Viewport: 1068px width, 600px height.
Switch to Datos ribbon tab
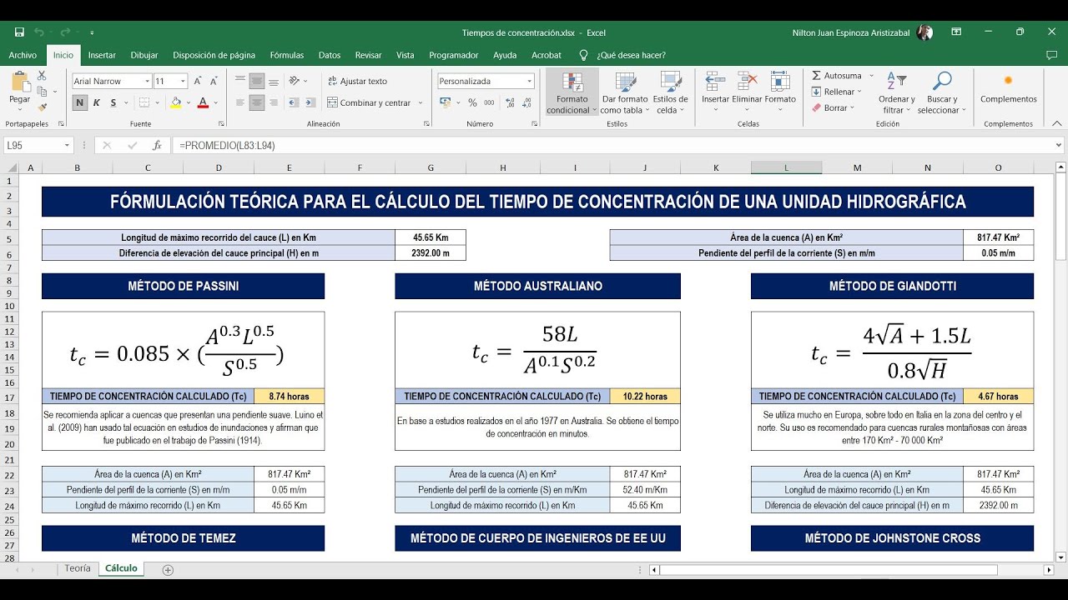tap(330, 55)
